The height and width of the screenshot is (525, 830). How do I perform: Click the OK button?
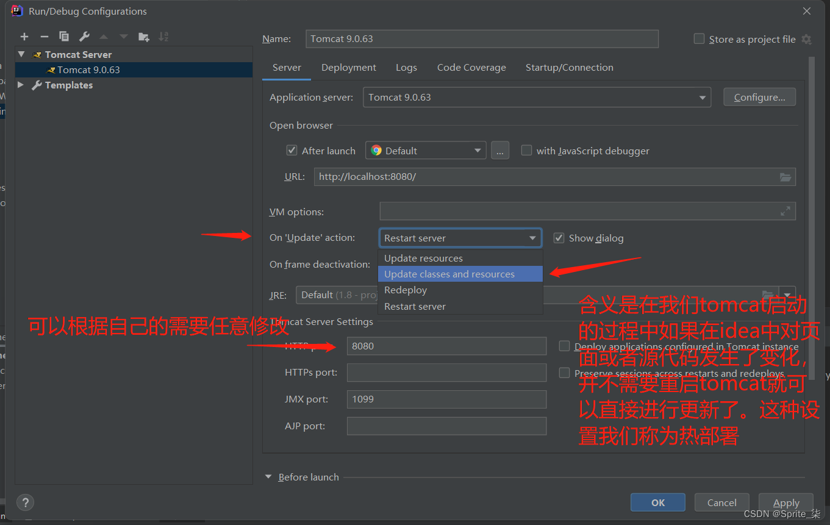click(x=658, y=502)
